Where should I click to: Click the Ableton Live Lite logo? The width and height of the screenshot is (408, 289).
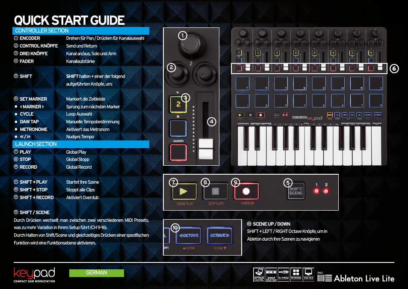(x=356, y=278)
